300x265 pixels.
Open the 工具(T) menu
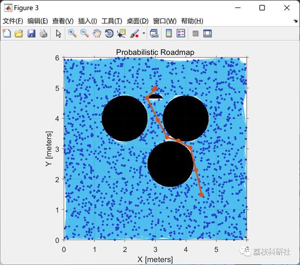112,21
